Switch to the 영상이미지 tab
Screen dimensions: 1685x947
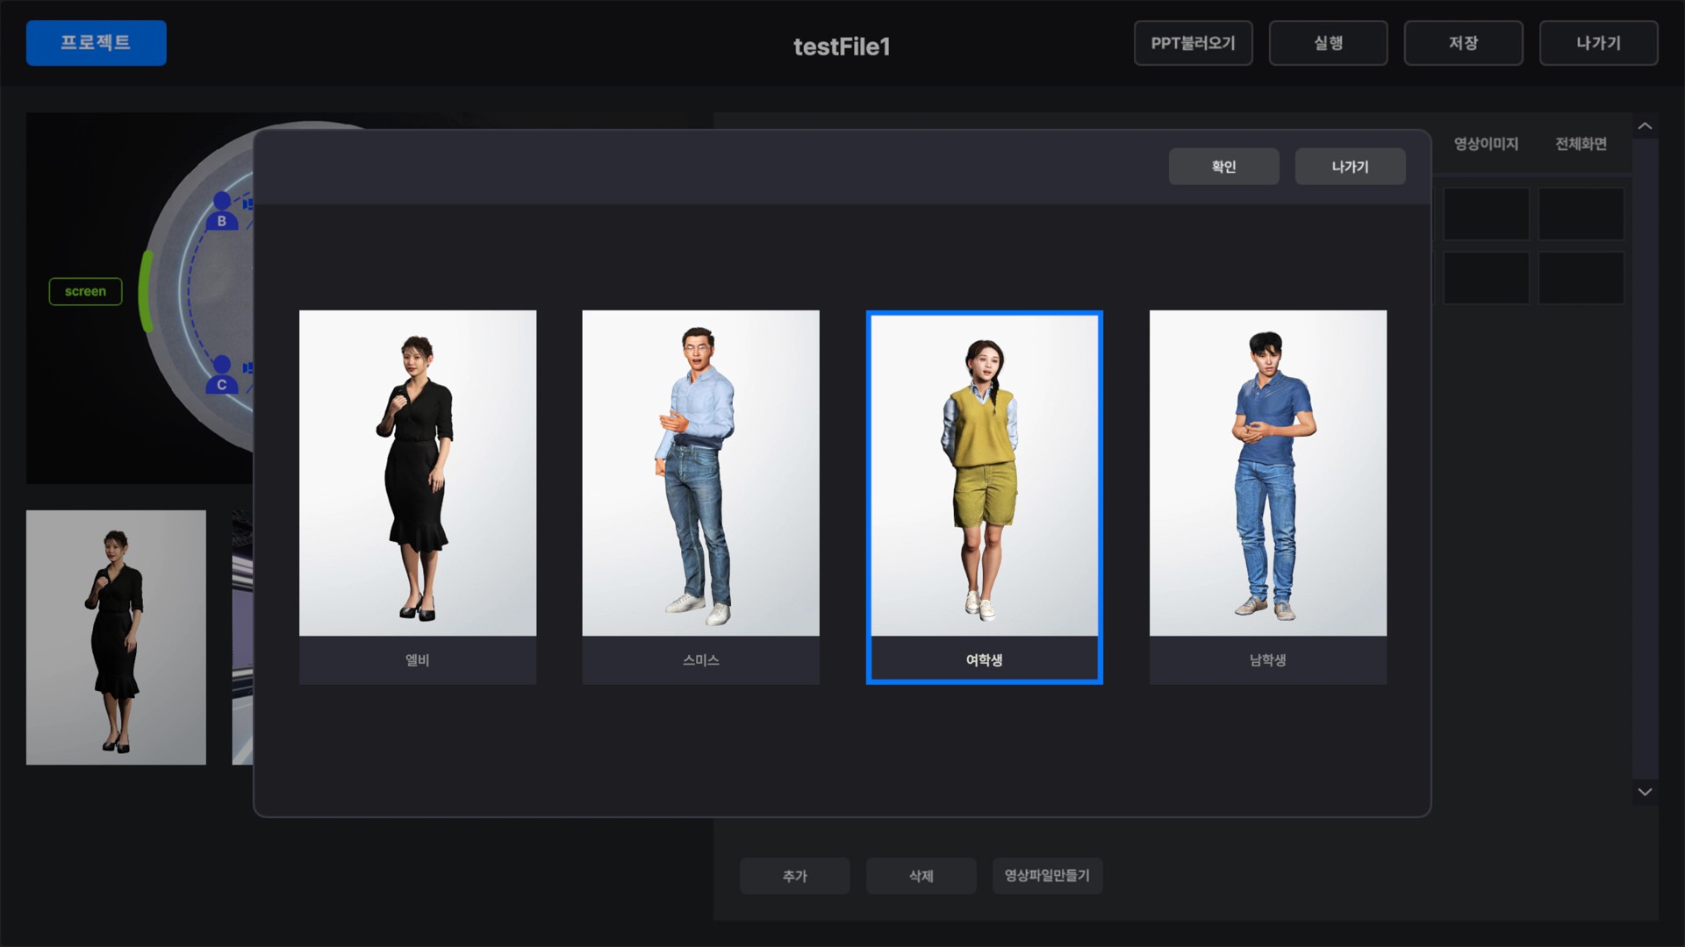1486,144
